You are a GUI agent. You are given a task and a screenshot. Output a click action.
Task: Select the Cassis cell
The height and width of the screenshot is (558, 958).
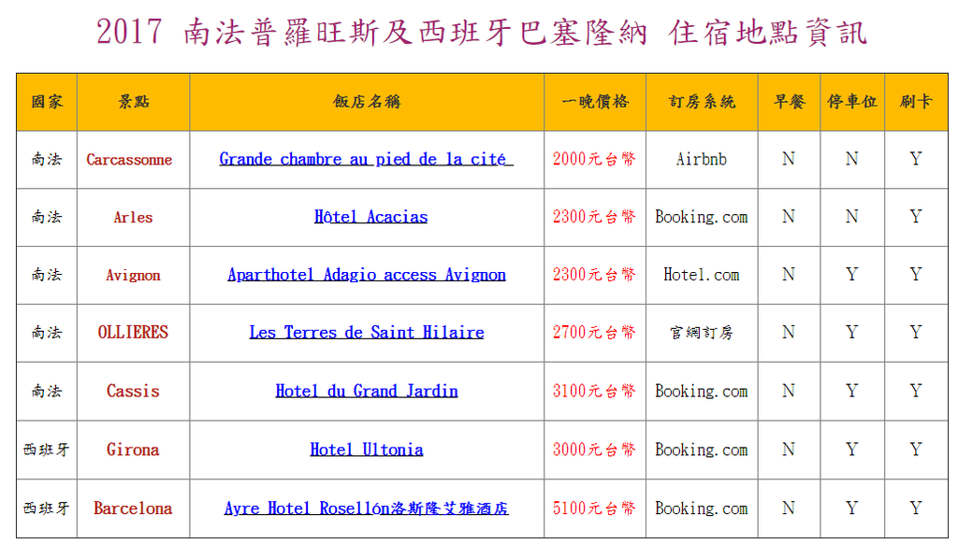133,392
